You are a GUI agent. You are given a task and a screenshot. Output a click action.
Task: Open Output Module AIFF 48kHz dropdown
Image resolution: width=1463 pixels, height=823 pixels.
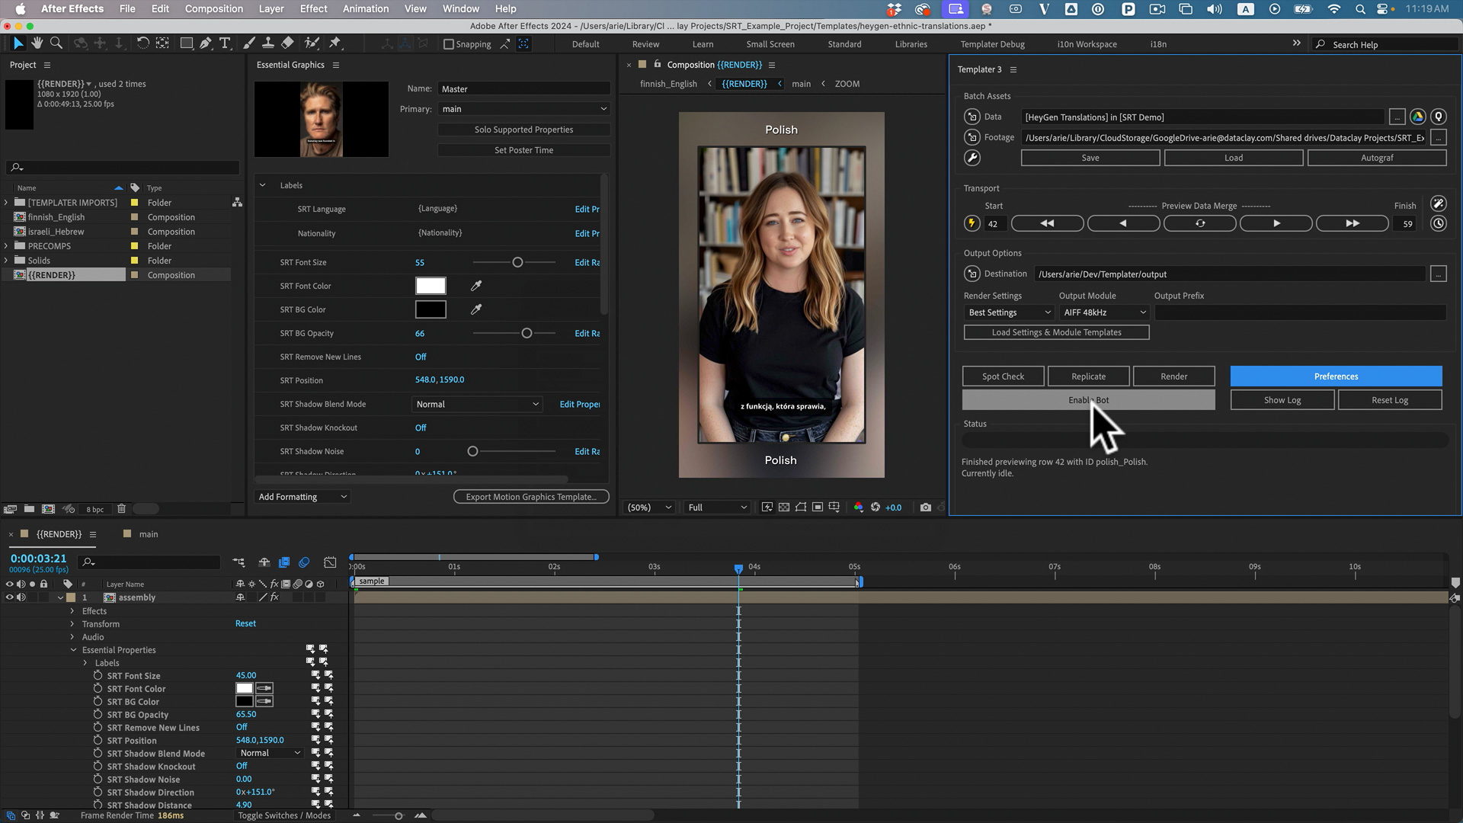1103,312
